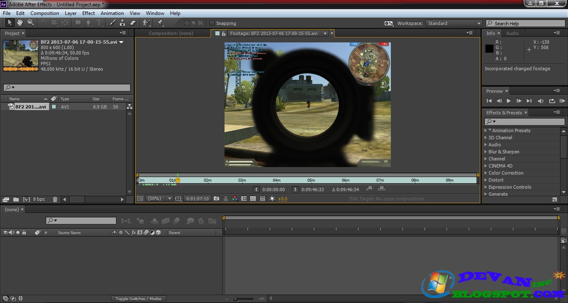
Task: Toggle hide shy layers in timeline
Action: [x=154, y=221]
